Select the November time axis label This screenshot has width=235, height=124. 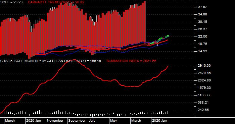(x=55, y=121)
